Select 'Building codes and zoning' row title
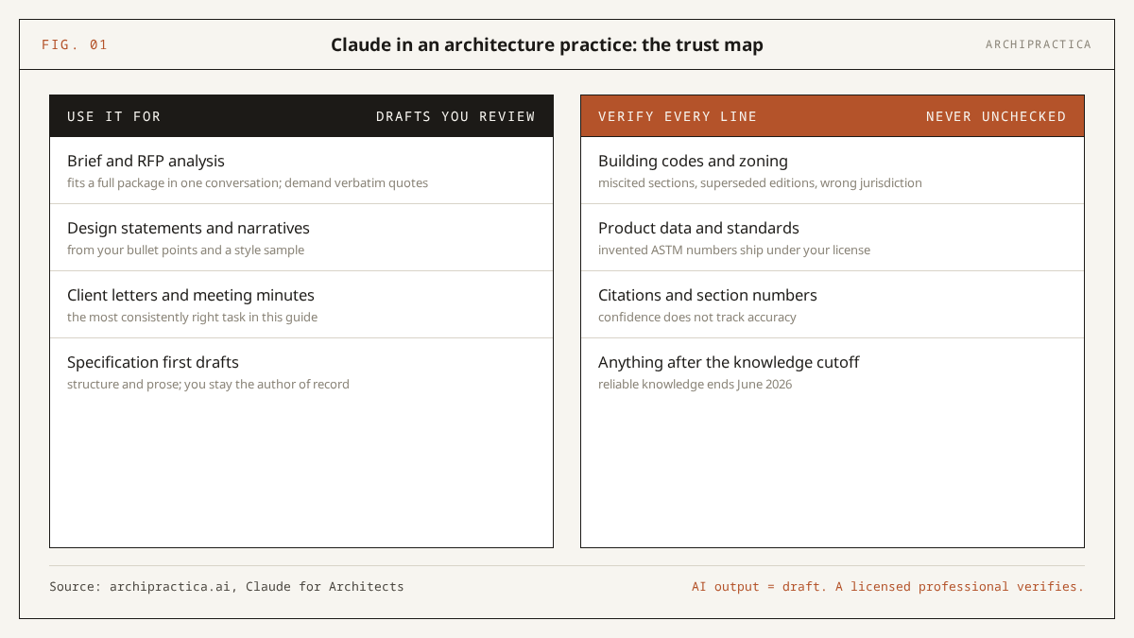Viewport: 1134px width, 638px height. point(693,161)
